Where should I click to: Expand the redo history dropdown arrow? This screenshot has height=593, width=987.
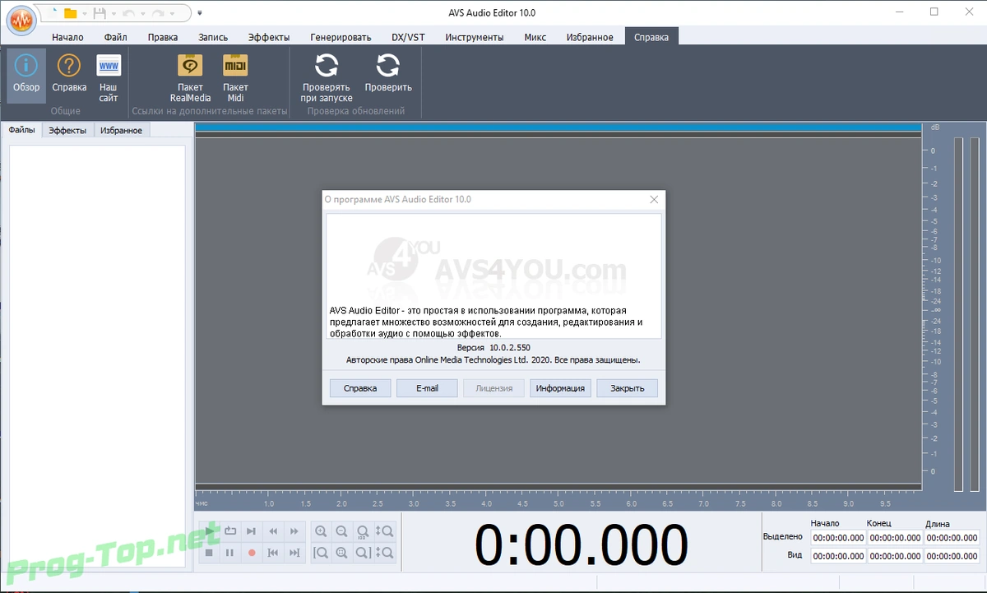point(172,14)
